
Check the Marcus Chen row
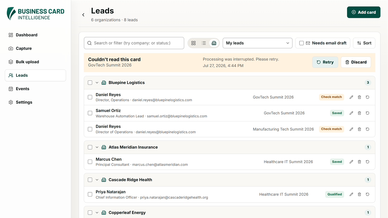coord(90,162)
